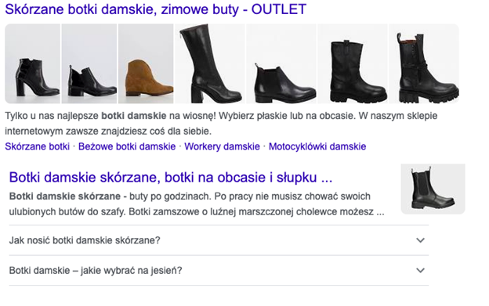Click the chunky-sole strapped black boot thumbnail
Viewport: 489px width, 306px height.
pos(424,63)
